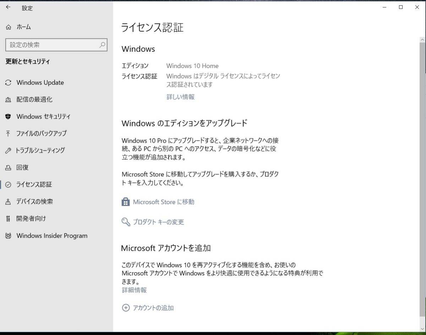Image resolution: width=426 pixels, height=335 pixels.
Task: Open the 詳しい情報 link
Action: click(180, 97)
